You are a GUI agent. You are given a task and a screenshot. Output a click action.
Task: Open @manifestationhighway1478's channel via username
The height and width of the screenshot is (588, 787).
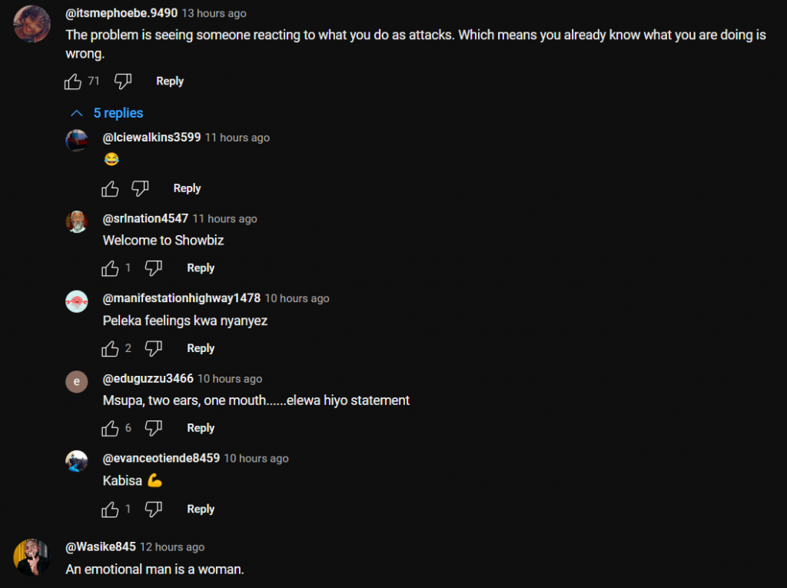[181, 298]
